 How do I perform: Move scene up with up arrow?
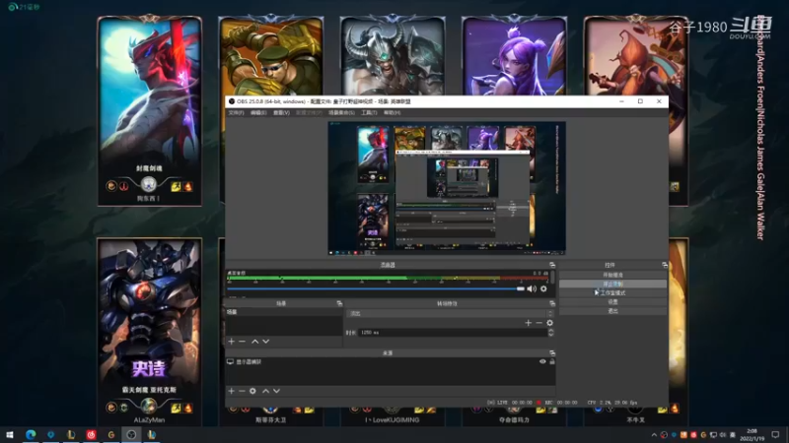255,342
